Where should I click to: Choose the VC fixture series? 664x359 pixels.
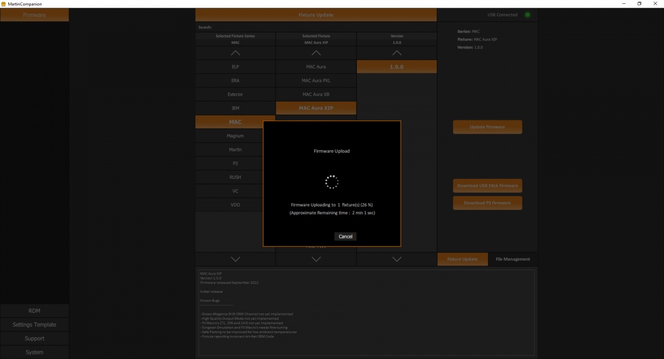coord(235,191)
